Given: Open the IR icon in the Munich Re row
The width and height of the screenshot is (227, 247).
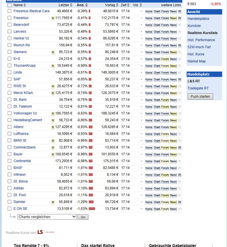Looking at the screenshot, I should click(179, 45).
